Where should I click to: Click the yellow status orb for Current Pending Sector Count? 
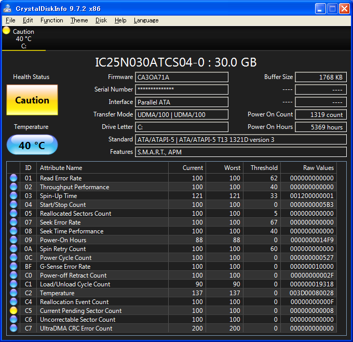tap(13, 311)
